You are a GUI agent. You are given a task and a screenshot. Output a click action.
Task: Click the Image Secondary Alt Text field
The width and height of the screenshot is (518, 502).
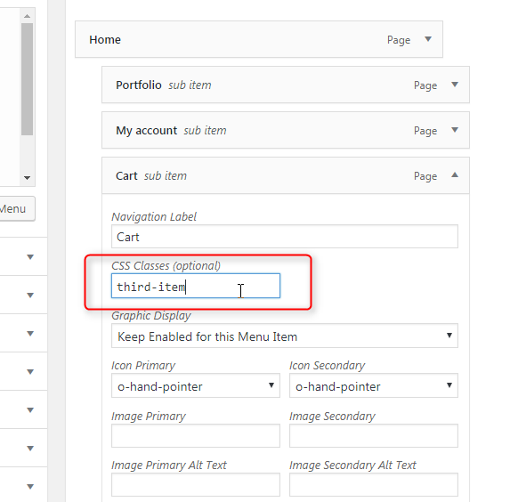pos(374,484)
